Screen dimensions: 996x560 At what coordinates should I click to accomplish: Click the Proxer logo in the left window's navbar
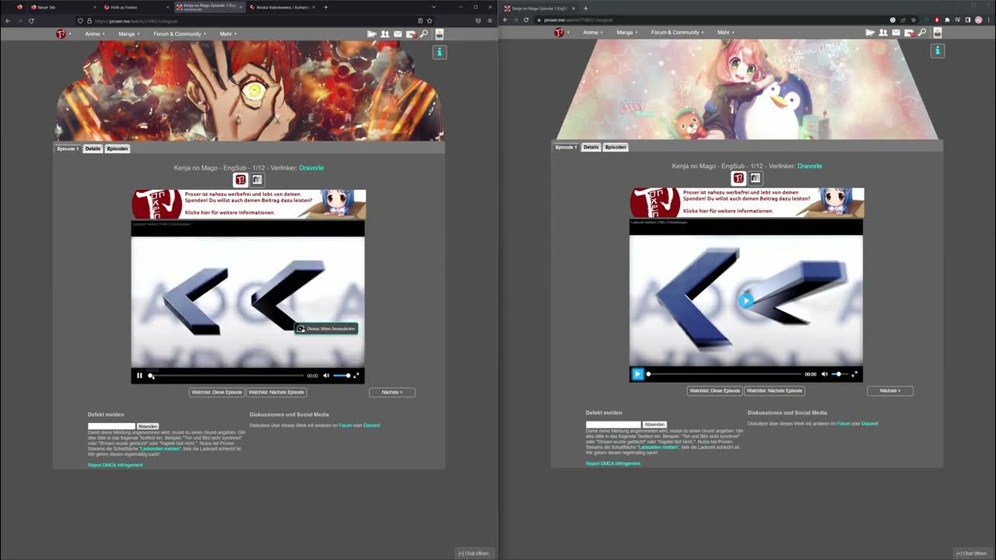61,33
